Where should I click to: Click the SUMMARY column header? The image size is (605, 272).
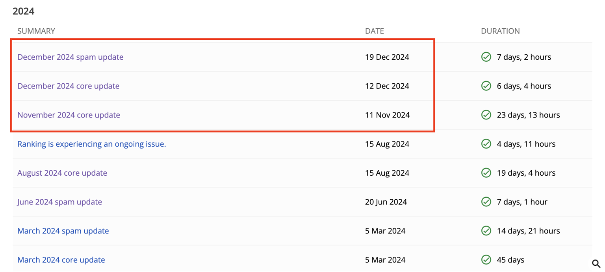(36, 31)
